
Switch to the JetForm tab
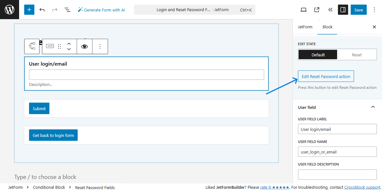tap(305, 27)
